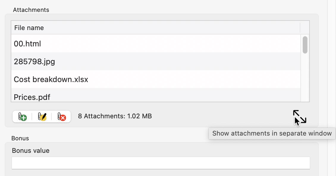Edit attachment using paperclip pencil icon
336x176 pixels.
[x=42, y=117]
